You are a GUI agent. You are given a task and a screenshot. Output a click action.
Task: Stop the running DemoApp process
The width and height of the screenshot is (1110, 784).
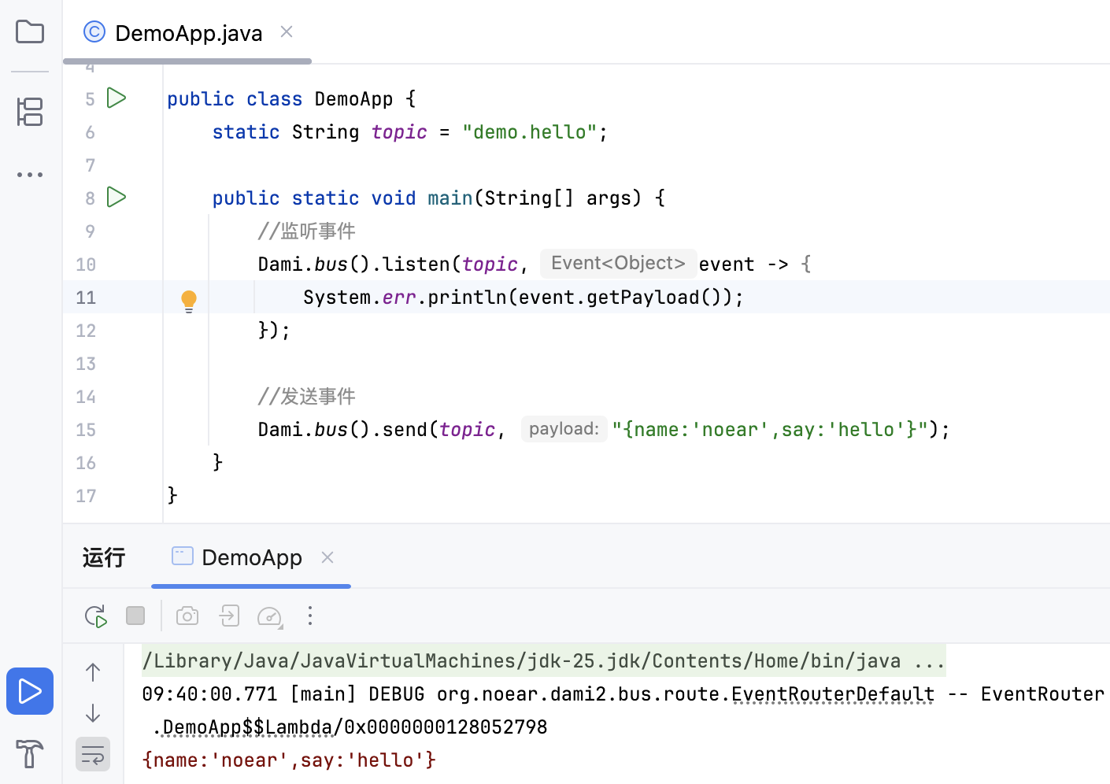(x=135, y=616)
